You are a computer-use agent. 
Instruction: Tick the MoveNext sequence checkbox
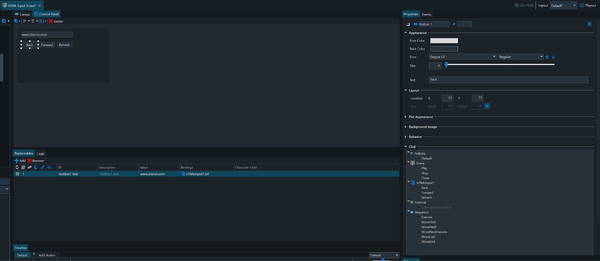pyautogui.click(x=419, y=227)
